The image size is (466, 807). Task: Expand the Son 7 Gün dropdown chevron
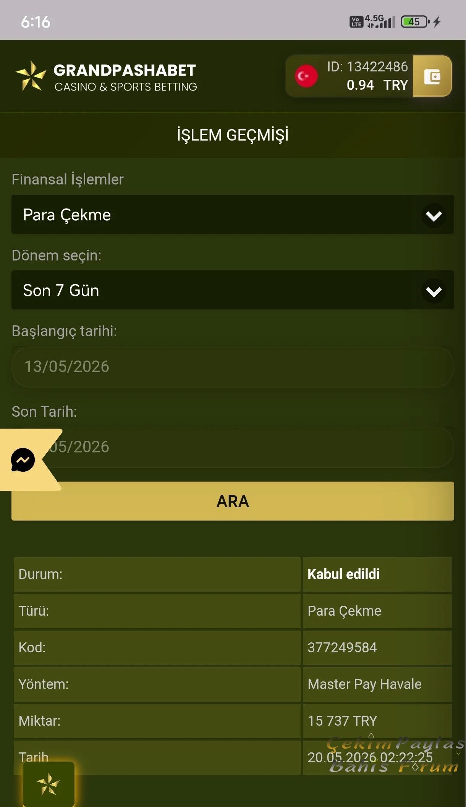pyautogui.click(x=434, y=291)
